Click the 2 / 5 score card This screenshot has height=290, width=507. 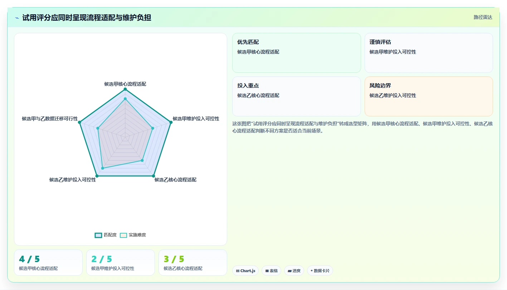pos(121,262)
